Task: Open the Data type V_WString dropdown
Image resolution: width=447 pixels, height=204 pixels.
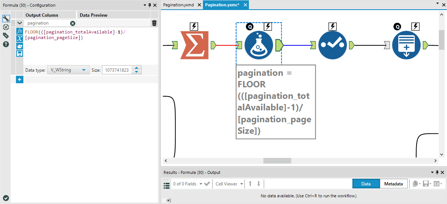Action: [x=68, y=70]
